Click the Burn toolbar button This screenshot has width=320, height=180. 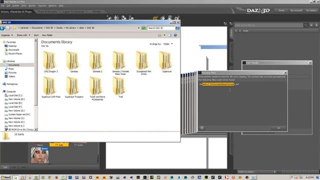pos(36,35)
